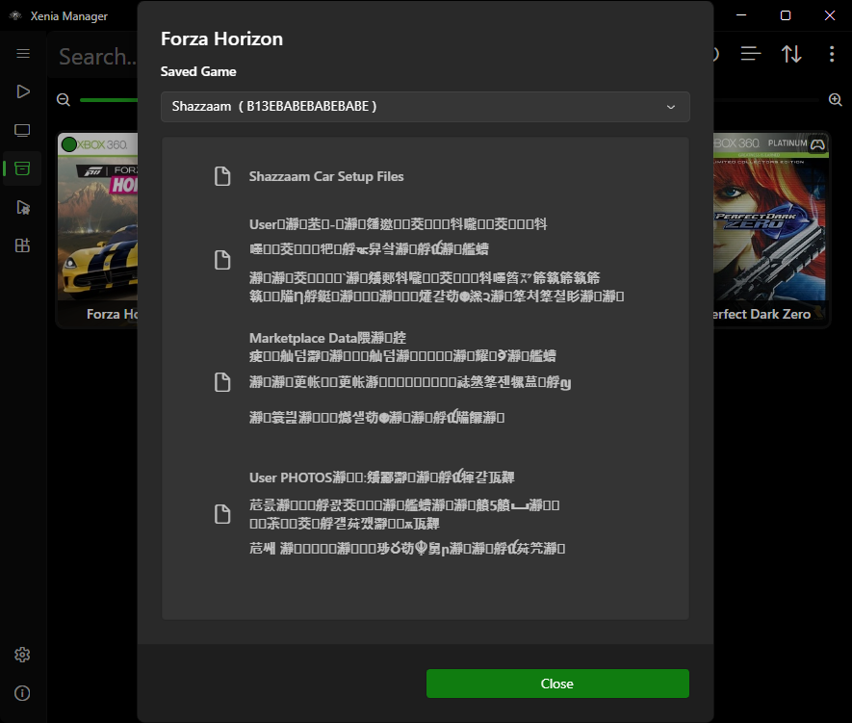Open the three-dot more options menu
The width and height of the screenshot is (852, 723).
click(832, 54)
